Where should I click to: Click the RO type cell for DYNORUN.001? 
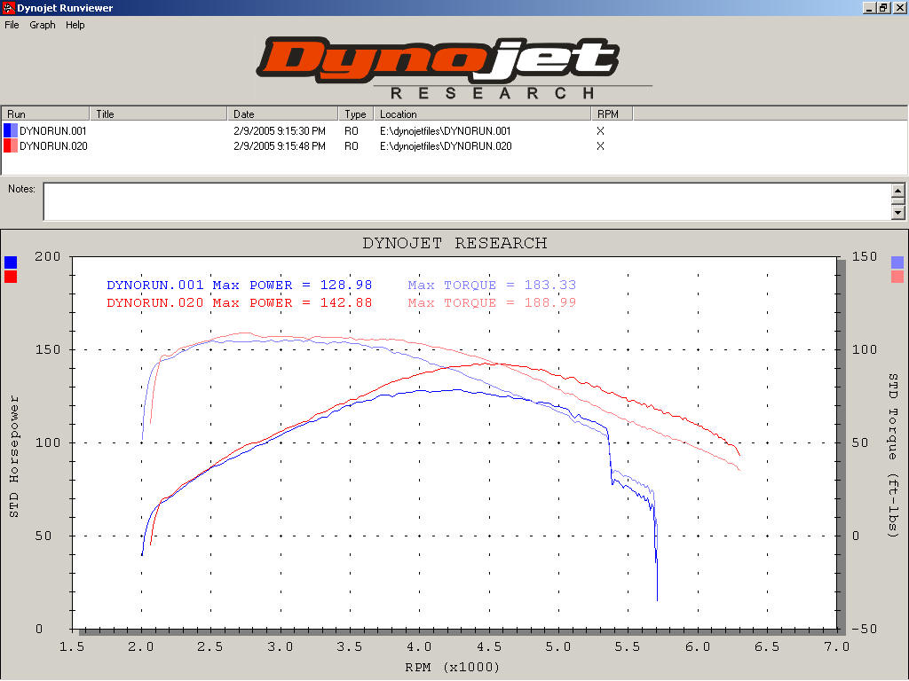click(352, 131)
